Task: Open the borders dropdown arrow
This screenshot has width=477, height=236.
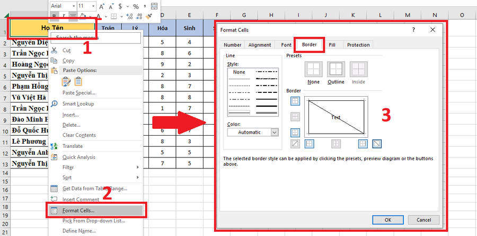Action: coord(121,16)
